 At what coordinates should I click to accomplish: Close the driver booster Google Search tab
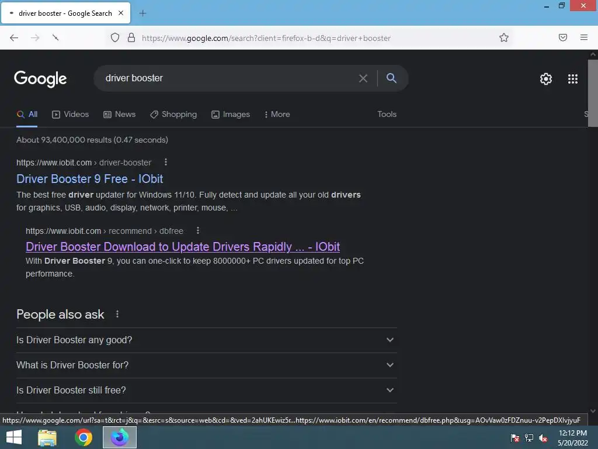(x=121, y=13)
